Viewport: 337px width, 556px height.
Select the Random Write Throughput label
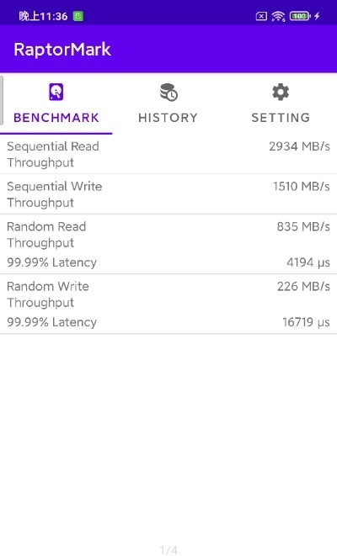tap(48, 294)
